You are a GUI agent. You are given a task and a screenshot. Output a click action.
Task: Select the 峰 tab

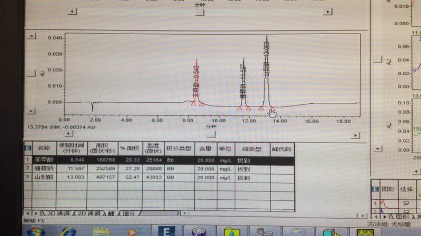111,213
